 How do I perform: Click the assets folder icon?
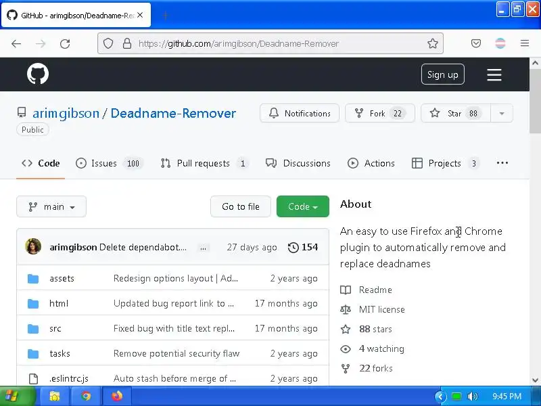point(33,278)
